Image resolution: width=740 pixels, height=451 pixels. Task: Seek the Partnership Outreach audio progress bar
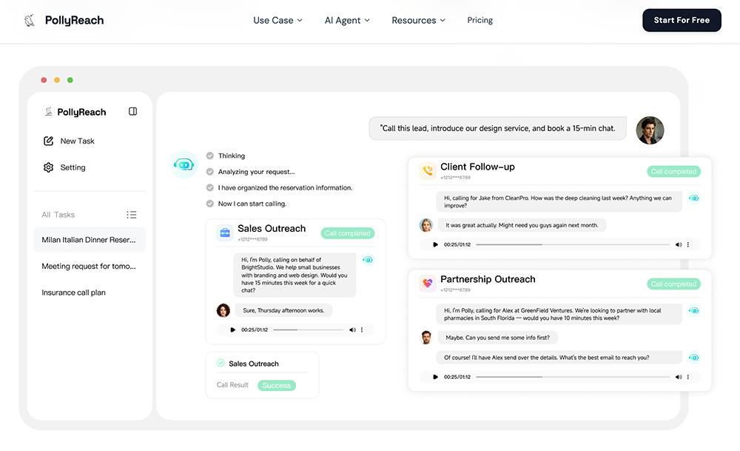[x=573, y=377]
